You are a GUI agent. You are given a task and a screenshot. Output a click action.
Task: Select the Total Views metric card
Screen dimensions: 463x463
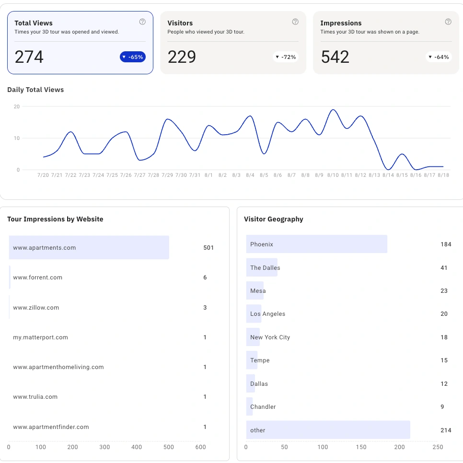(x=80, y=43)
